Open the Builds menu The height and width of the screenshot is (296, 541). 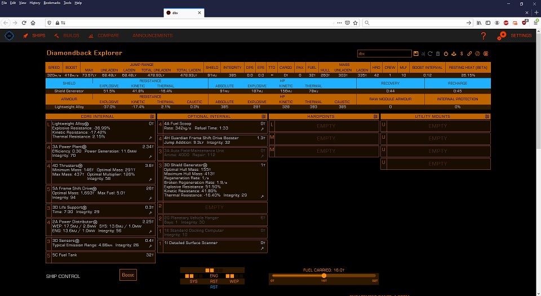(x=67, y=36)
